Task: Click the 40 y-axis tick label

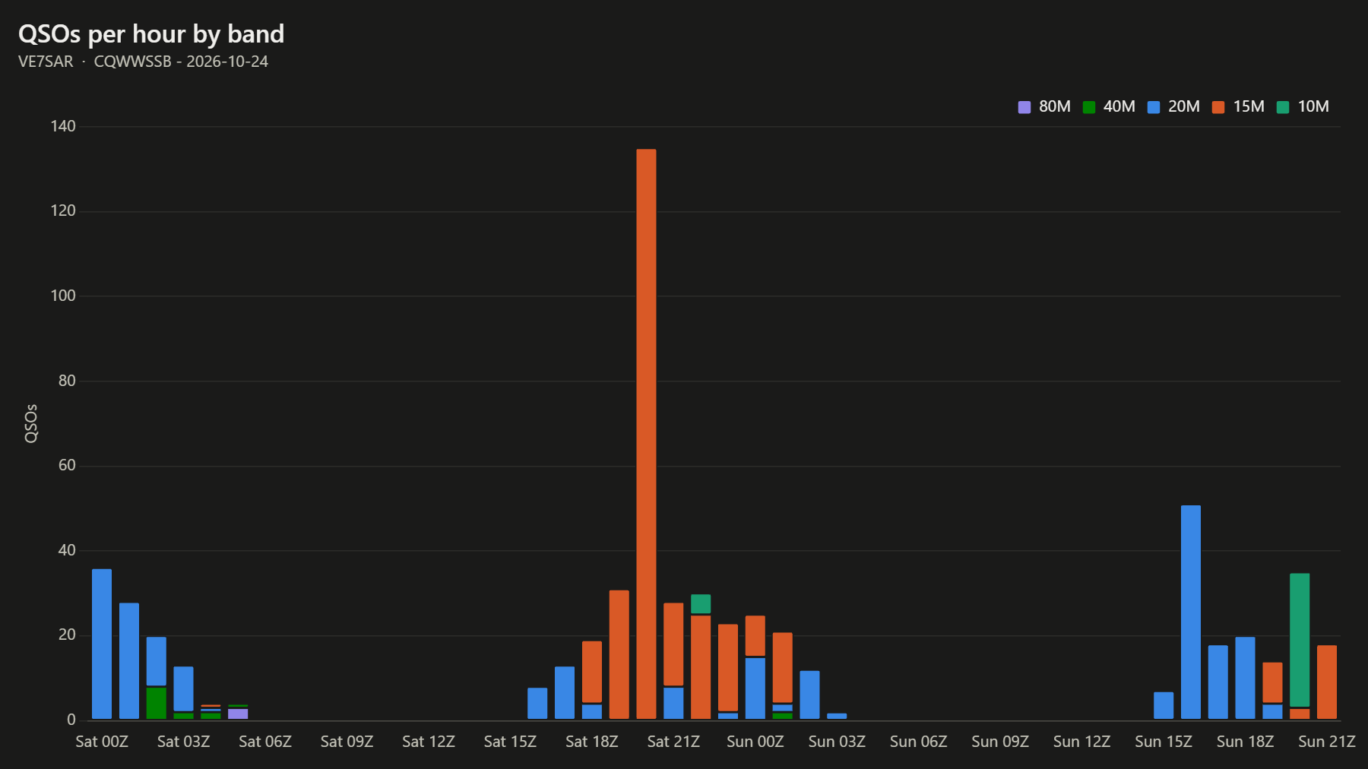Action: [x=67, y=550]
